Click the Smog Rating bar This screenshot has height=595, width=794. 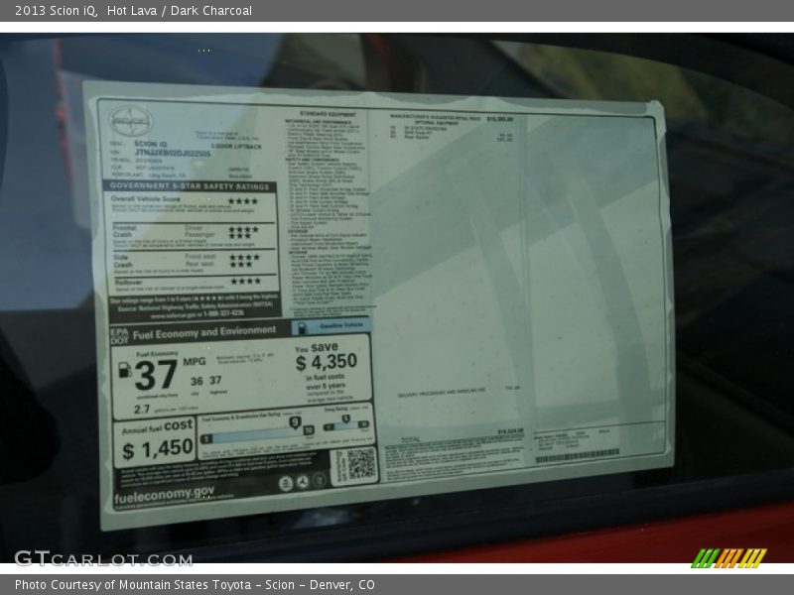coord(346,425)
